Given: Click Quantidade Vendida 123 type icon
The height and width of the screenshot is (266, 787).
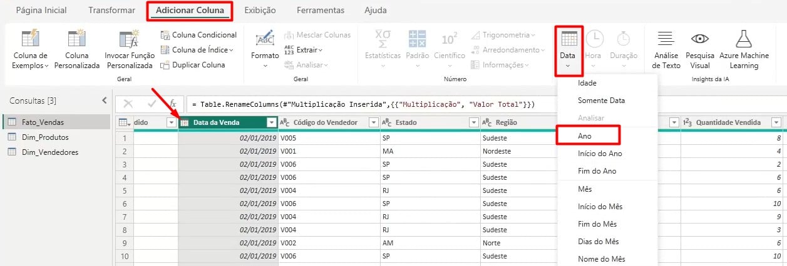Looking at the screenshot, I should click(687, 122).
